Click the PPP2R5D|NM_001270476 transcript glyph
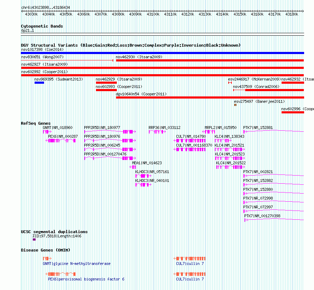 click(110, 158)
